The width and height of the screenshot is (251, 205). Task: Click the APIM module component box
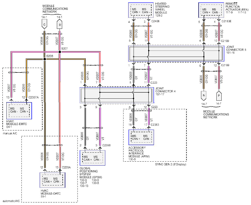coord(141,137)
